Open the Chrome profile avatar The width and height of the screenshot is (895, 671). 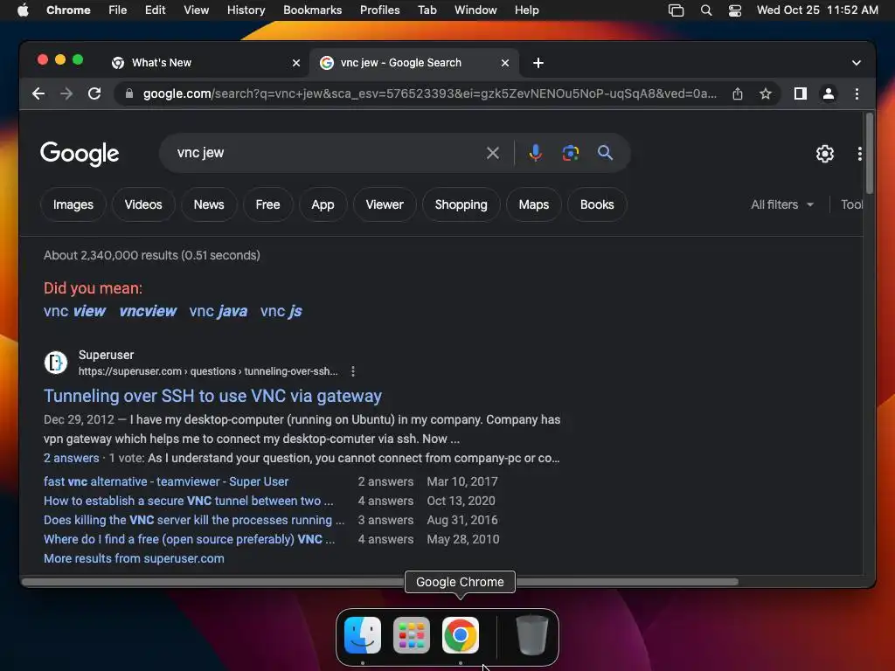829,93
